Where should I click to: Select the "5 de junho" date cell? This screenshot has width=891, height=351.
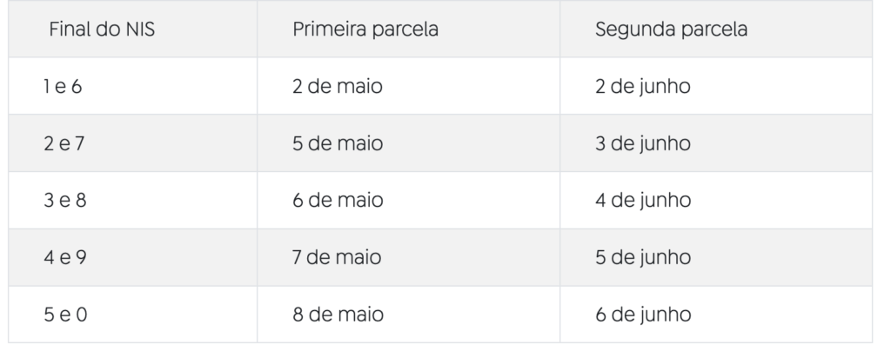tap(643, 258)
